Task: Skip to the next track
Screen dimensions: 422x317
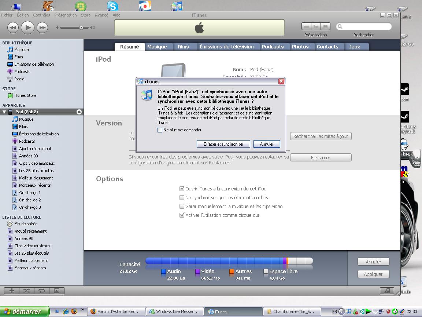Action: pos(42,28)
